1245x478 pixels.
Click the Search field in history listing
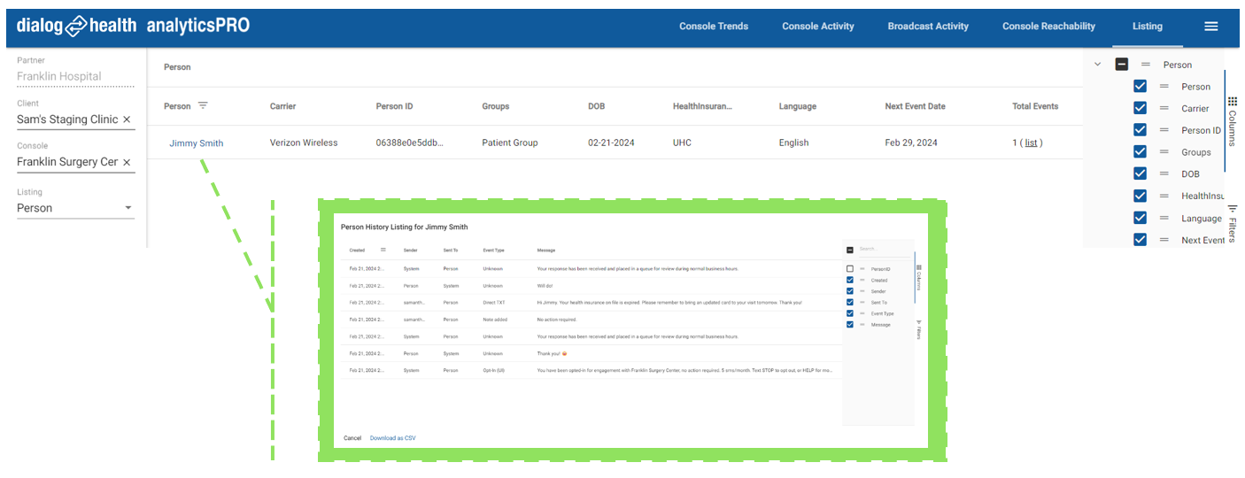[x=884, y=250]
